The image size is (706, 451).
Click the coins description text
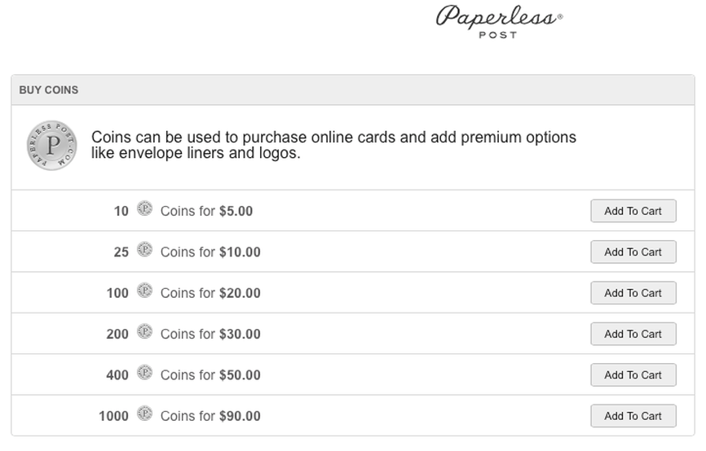tap(333, 145)
